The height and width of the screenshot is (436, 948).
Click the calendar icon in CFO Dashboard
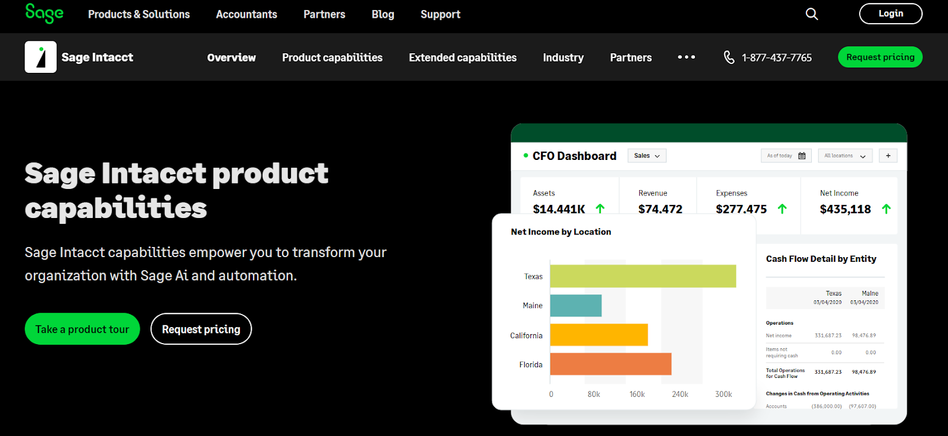802,156
